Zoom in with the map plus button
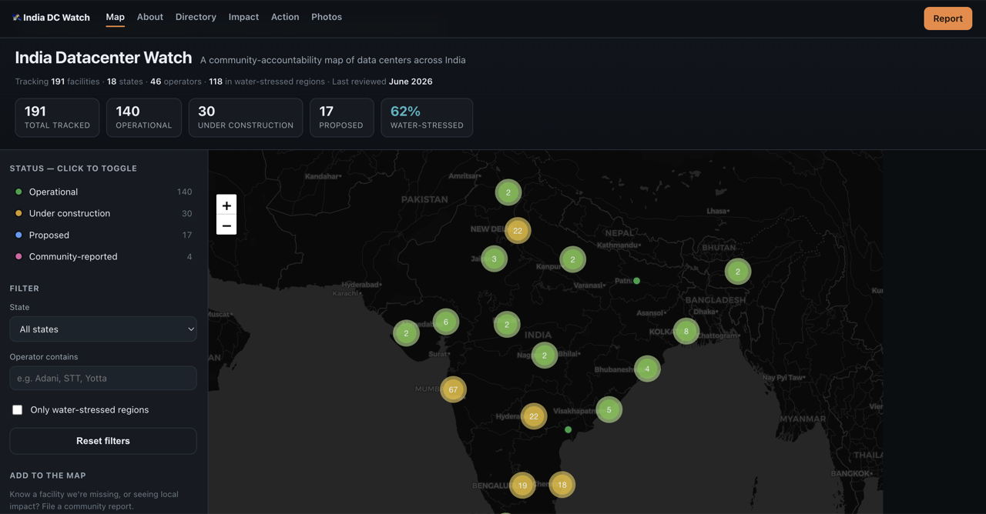The width and height of the screenshot is (986, 514). click(x=226, y=205)
